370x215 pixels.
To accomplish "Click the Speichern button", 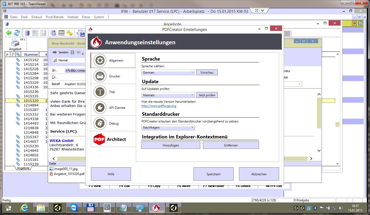I will pyautogui.click(x=213, y=174).
